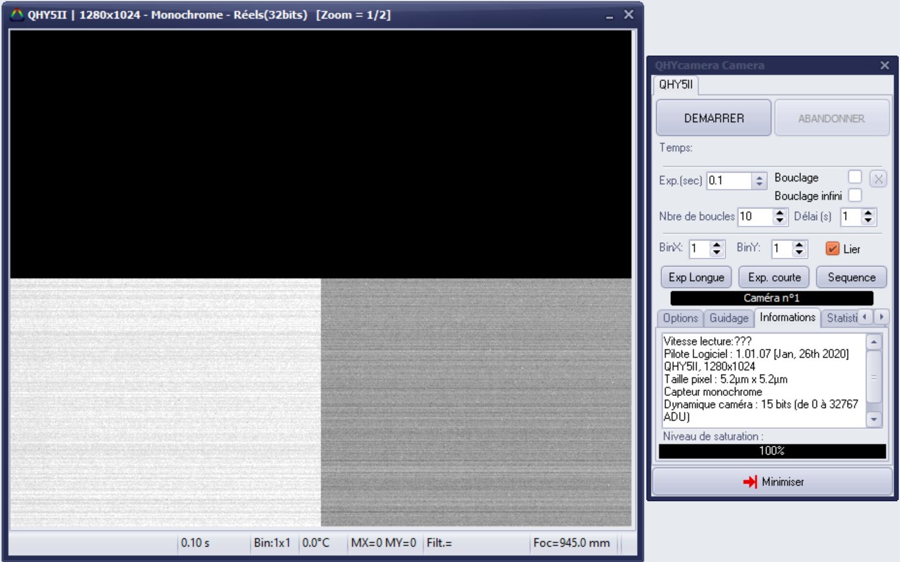The image size is (900, 562).
Task: Increase Nbre de boucles with up arrow
Action: [780, 213]
